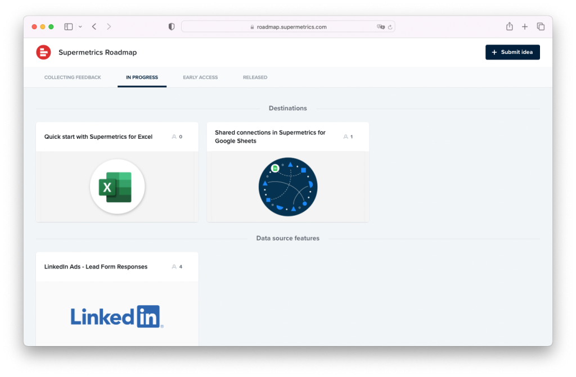Screen dimensions: 576x377
Task: Click the Supermetrics red logo icon
Action: pos(43,52)
